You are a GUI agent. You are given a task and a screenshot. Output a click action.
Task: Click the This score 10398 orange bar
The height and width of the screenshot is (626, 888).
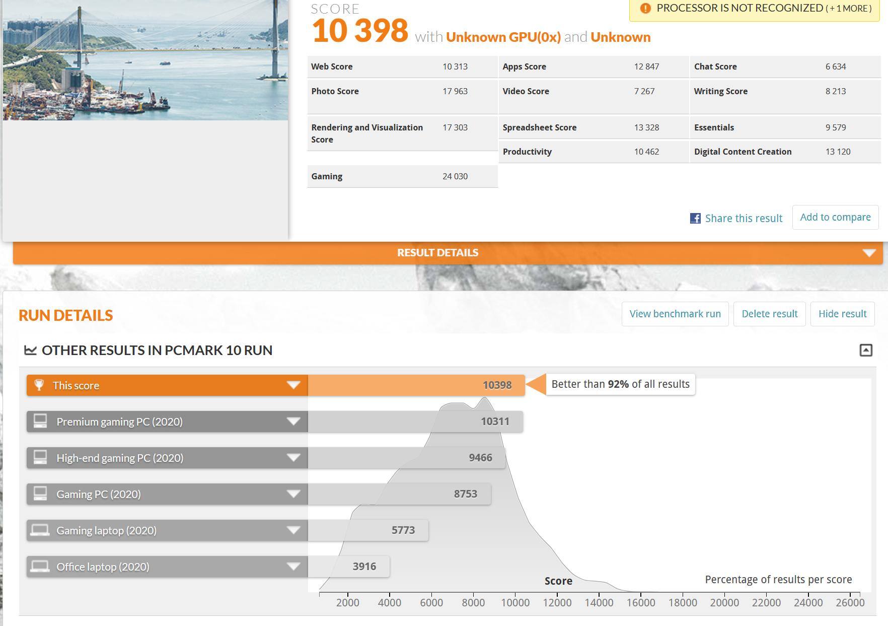[416, 385]
